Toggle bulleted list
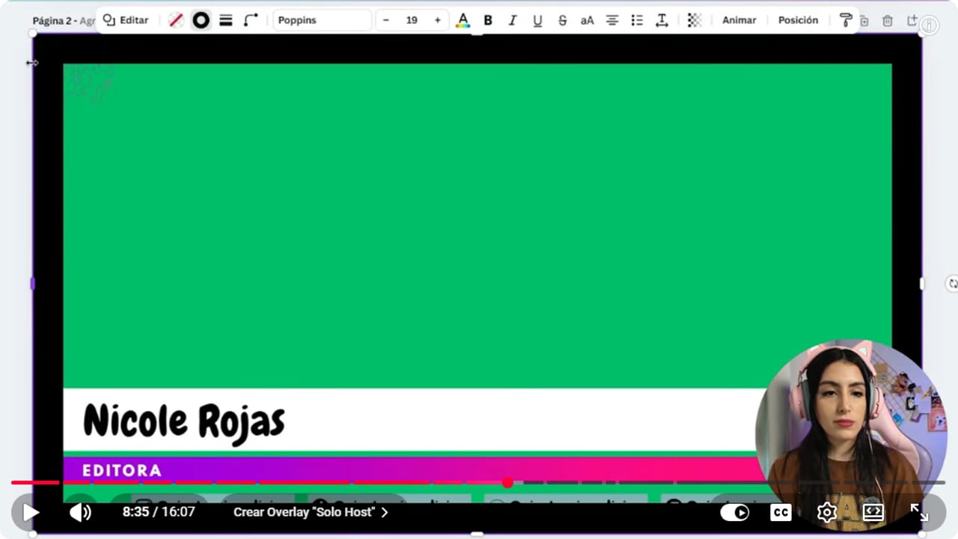Viewport: 958px width, 539px height. point(637,20)
